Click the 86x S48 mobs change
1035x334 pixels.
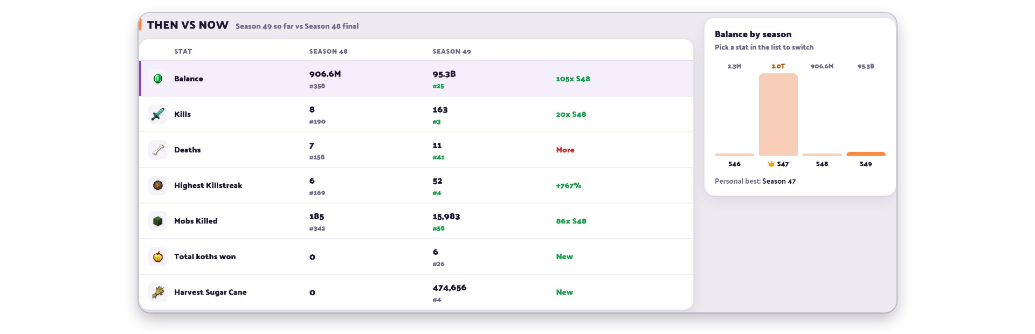tap(571, 221)
